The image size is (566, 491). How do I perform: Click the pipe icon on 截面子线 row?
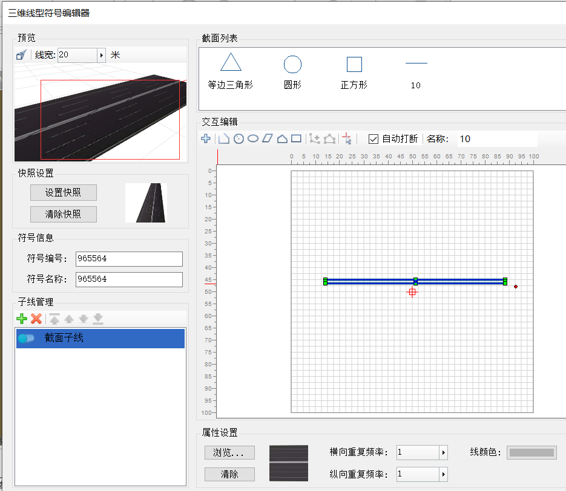tap(26, 338)
